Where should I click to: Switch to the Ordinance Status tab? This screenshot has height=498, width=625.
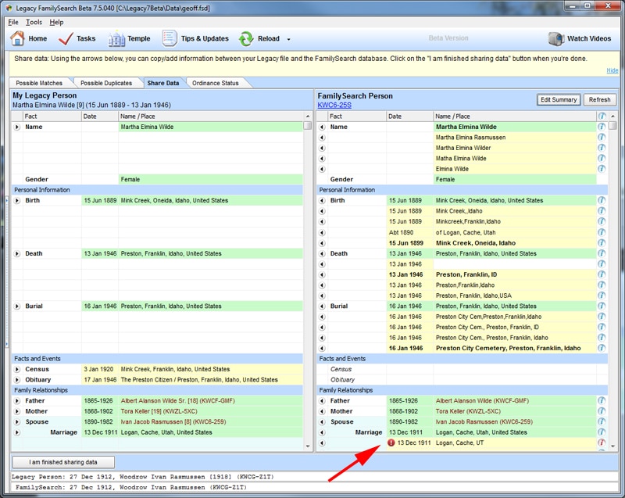click(x=216, y=83)
